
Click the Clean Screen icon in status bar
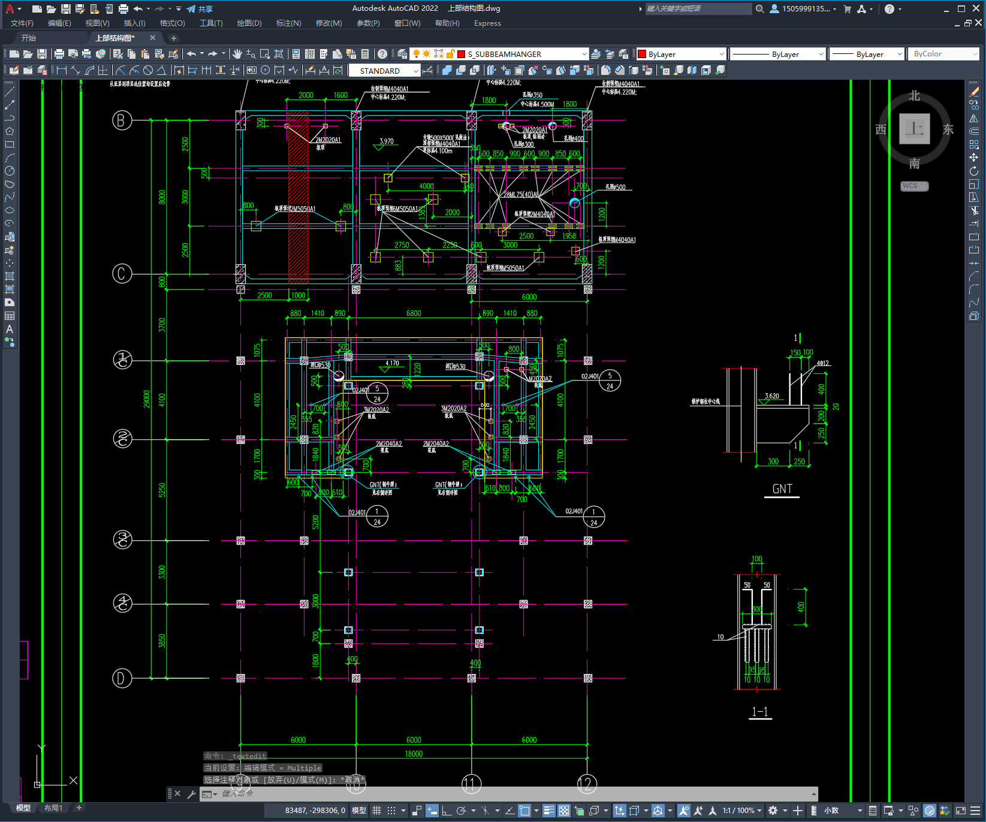[x=960, y=811]
